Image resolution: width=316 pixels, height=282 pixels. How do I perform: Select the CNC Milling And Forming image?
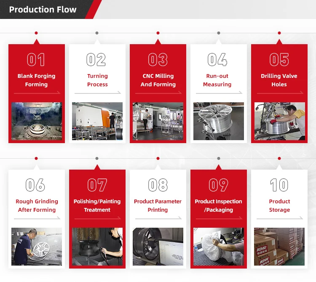(x=158, y=121)
